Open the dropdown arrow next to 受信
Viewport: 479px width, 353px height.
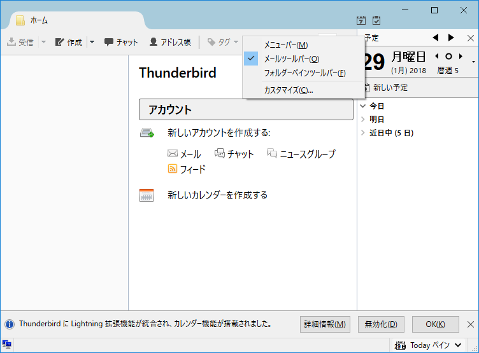click(43, 42)
